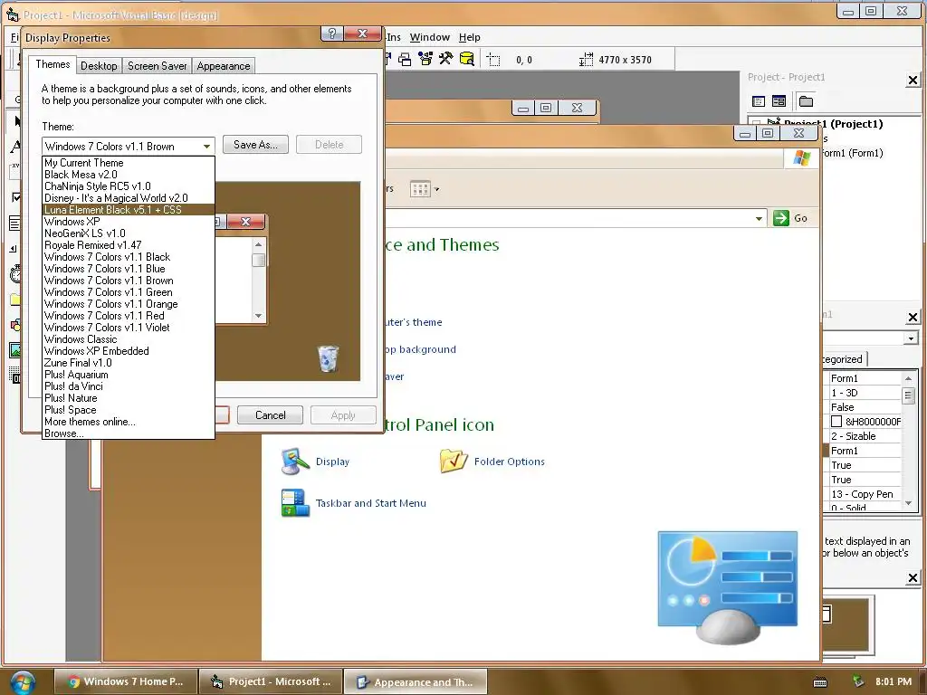The image size is (927, 695).
Task: Click the Windows Start orb
Action: pos(23,682)
